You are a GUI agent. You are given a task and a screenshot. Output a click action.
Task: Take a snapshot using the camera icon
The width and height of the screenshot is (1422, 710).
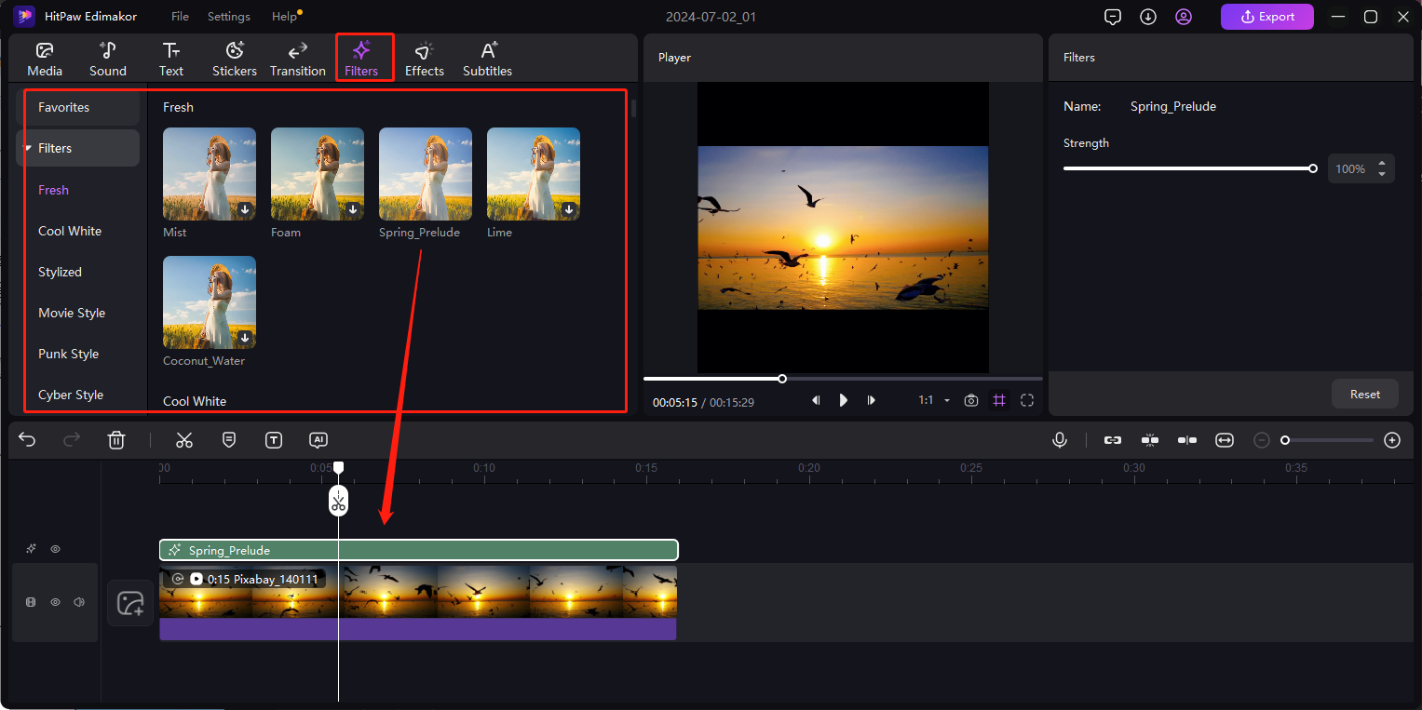971,400
